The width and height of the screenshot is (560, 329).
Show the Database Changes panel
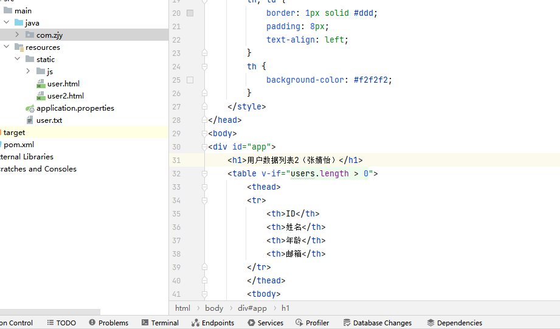tap(377, 323)
